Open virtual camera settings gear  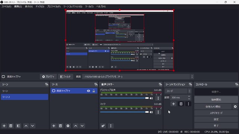pyautogui.click(x=235, y=107)
